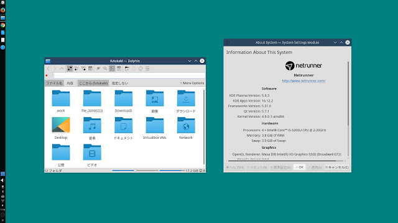Select the 指定しない search scope
398x223 pixels.
point(120,83)
